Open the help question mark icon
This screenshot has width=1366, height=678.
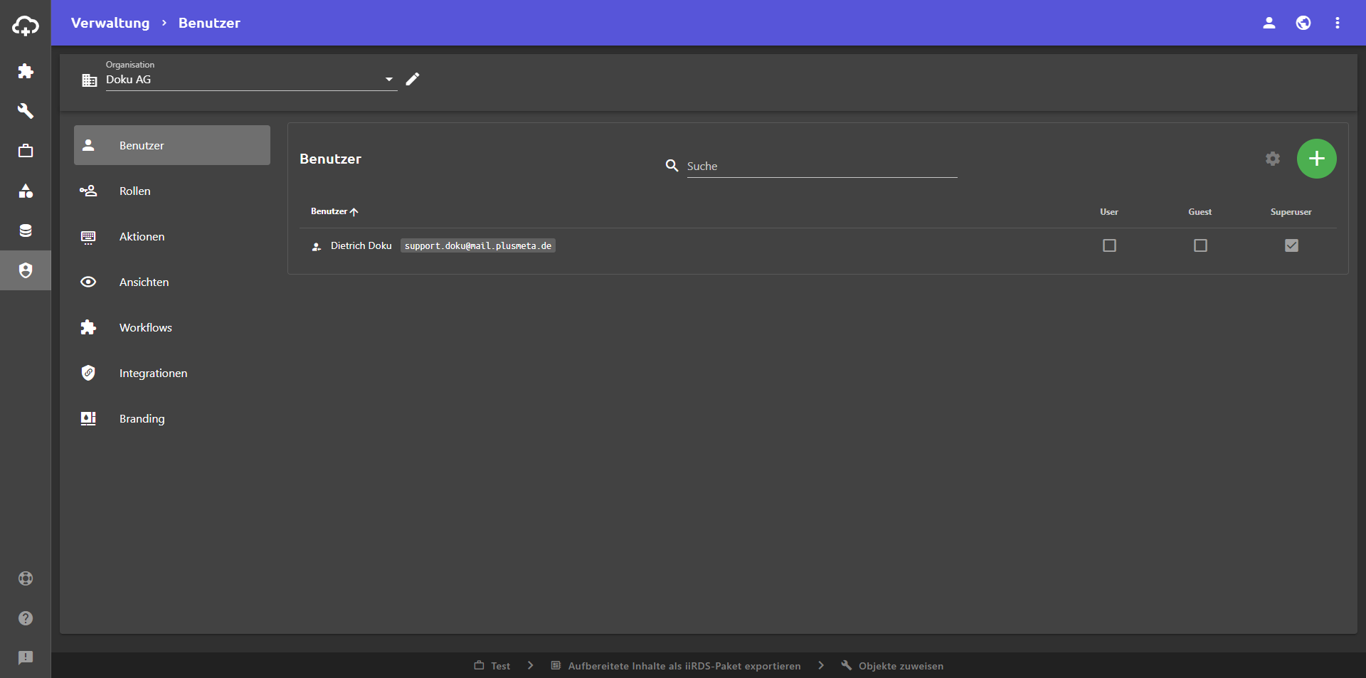coord(26,618)
